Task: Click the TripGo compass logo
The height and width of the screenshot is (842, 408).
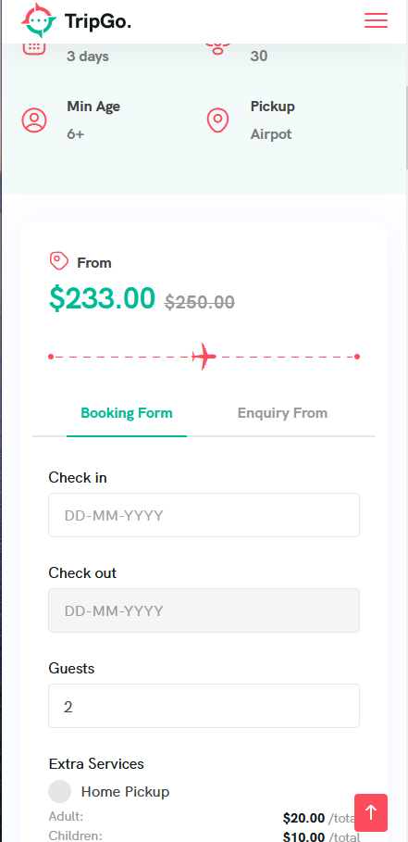Action: [x=39, y=20]
